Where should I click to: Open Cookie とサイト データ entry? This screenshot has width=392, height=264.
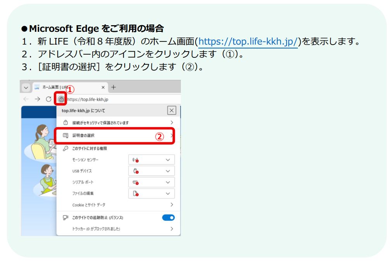point(118,205)
